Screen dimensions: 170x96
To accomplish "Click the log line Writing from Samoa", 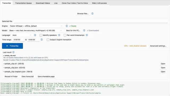I will 51,83.
